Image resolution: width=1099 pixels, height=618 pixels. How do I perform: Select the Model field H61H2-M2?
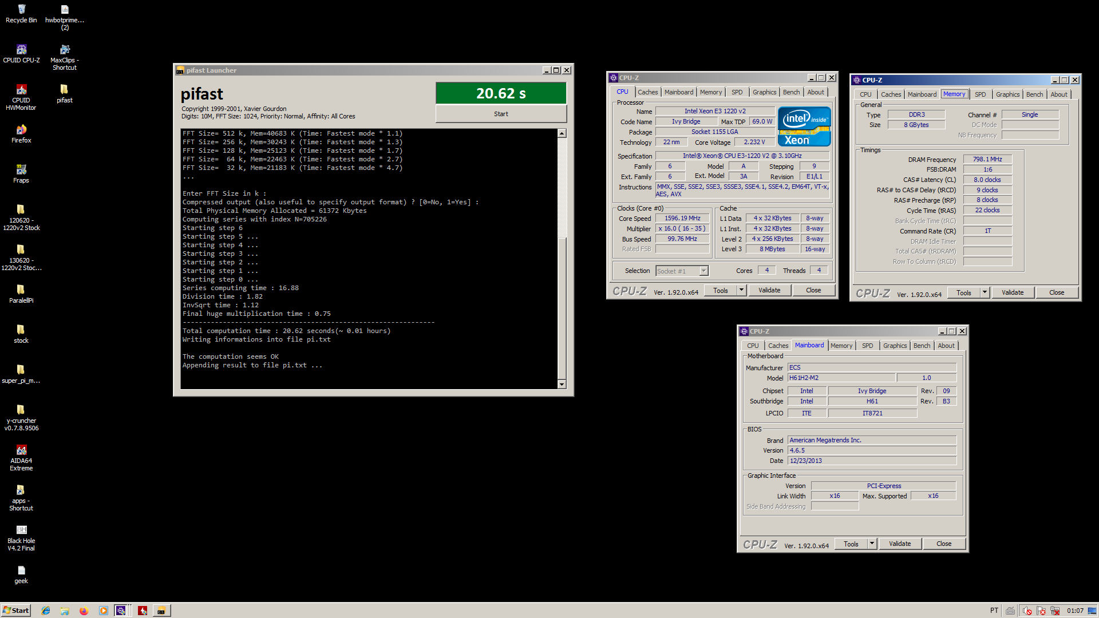tap(841, 378)
